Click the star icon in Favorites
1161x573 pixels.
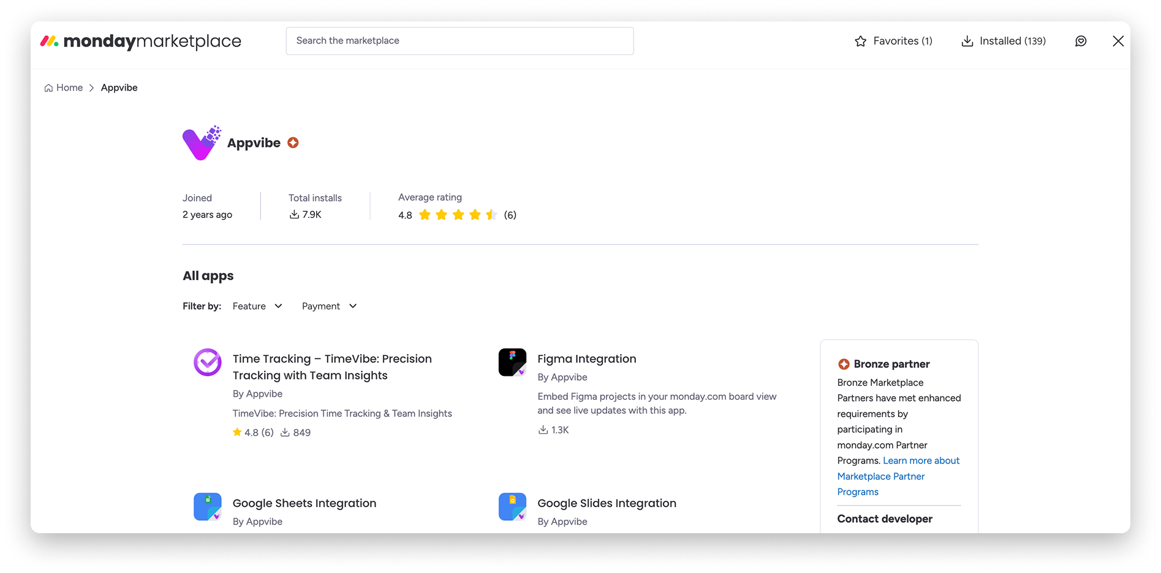861,41
